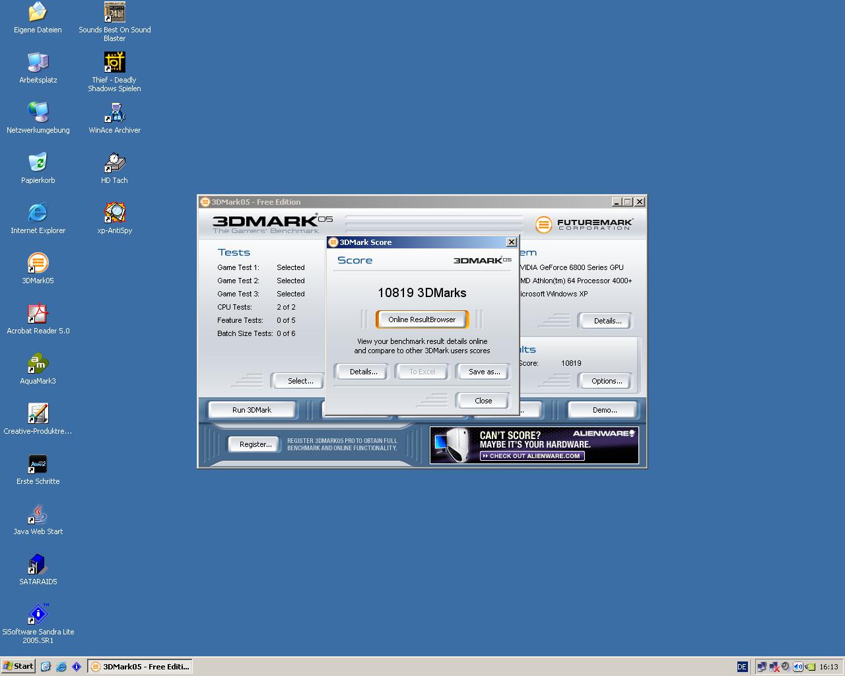
Task: Launch Java Web Start icon
Action: tap(38, 520)
